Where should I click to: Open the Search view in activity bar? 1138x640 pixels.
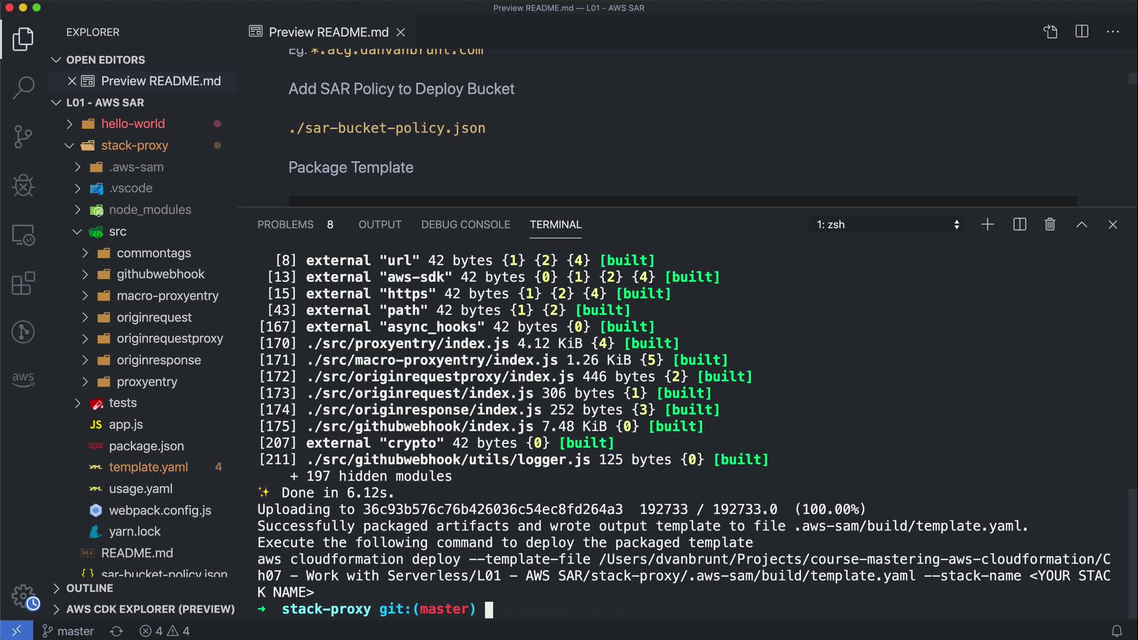(23, 88)
